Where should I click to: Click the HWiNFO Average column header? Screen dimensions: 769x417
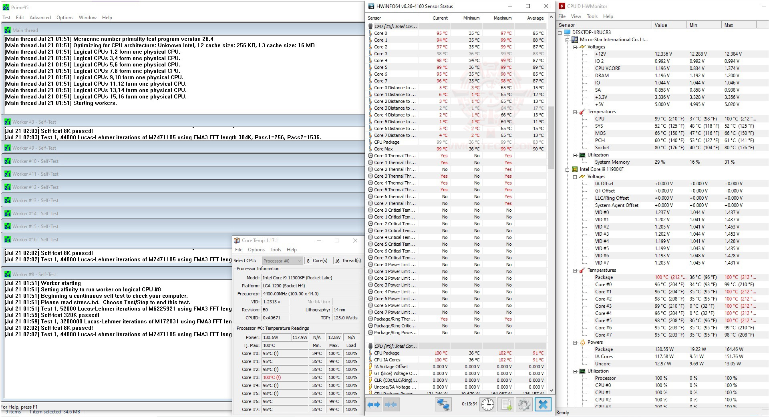(x=530, y=18)
